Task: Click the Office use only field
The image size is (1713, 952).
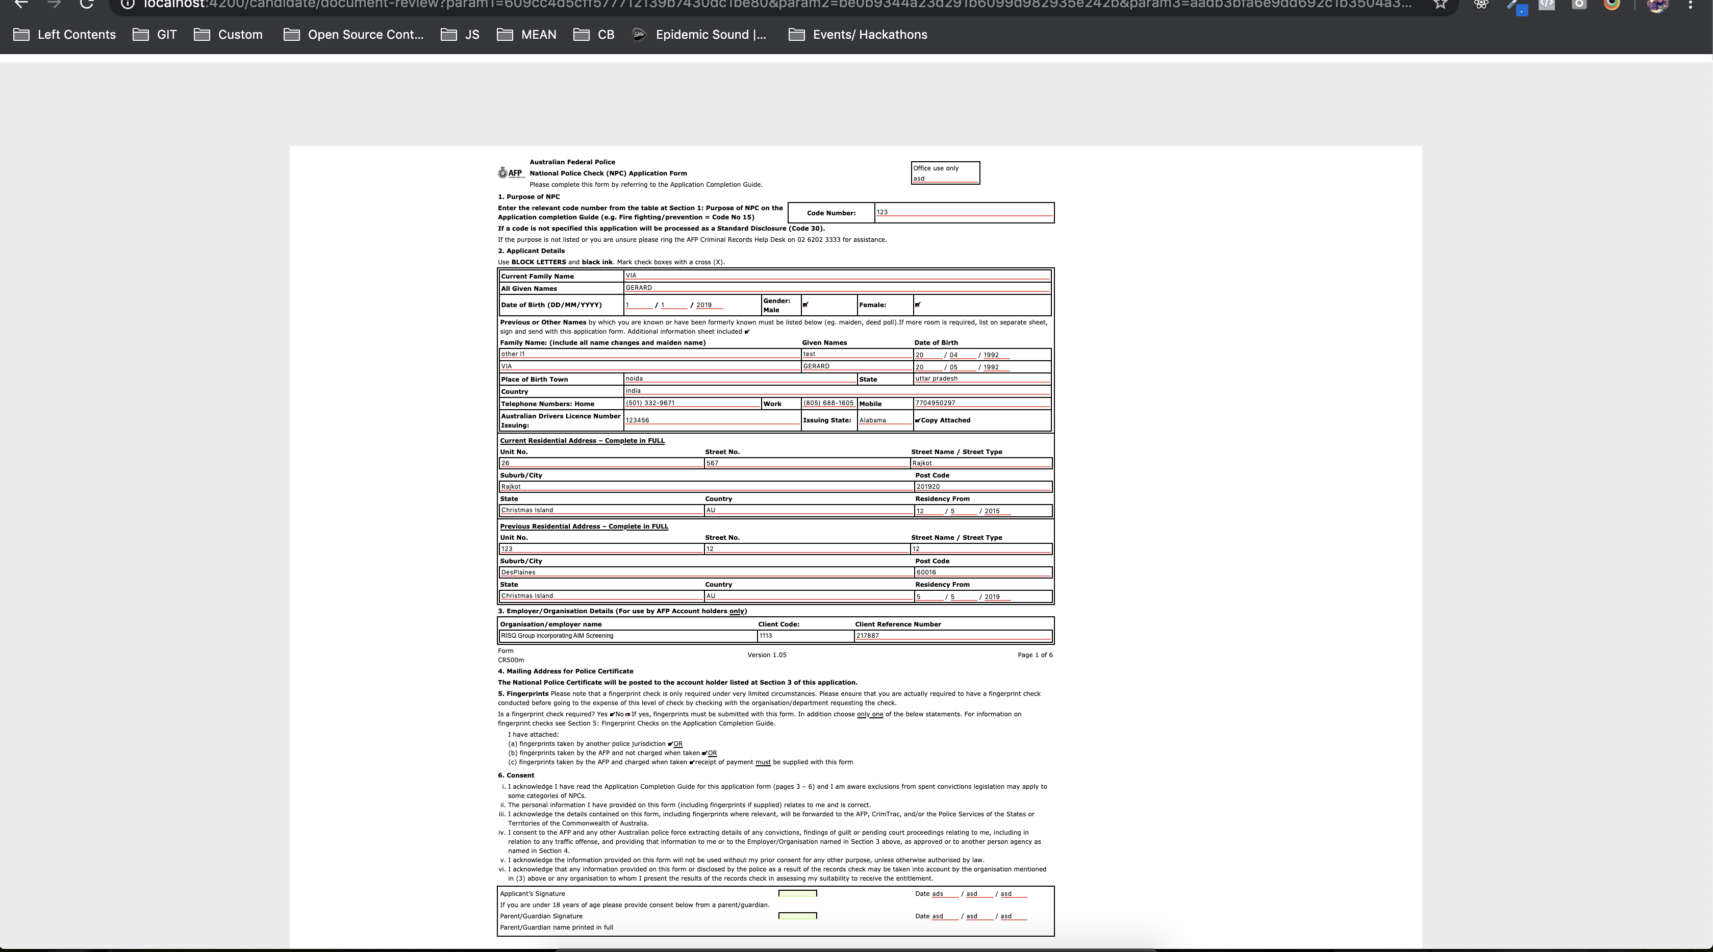Action: click(x=945, y=178)
